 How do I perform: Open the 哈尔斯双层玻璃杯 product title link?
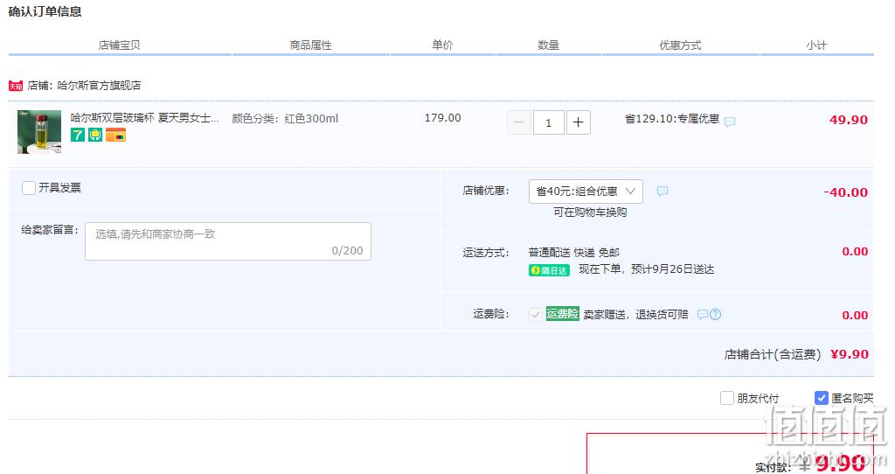point(144,118)
